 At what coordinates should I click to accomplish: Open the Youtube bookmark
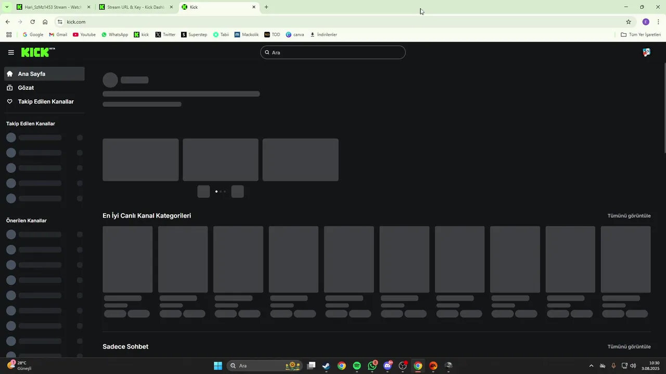[x=84, y=35]
